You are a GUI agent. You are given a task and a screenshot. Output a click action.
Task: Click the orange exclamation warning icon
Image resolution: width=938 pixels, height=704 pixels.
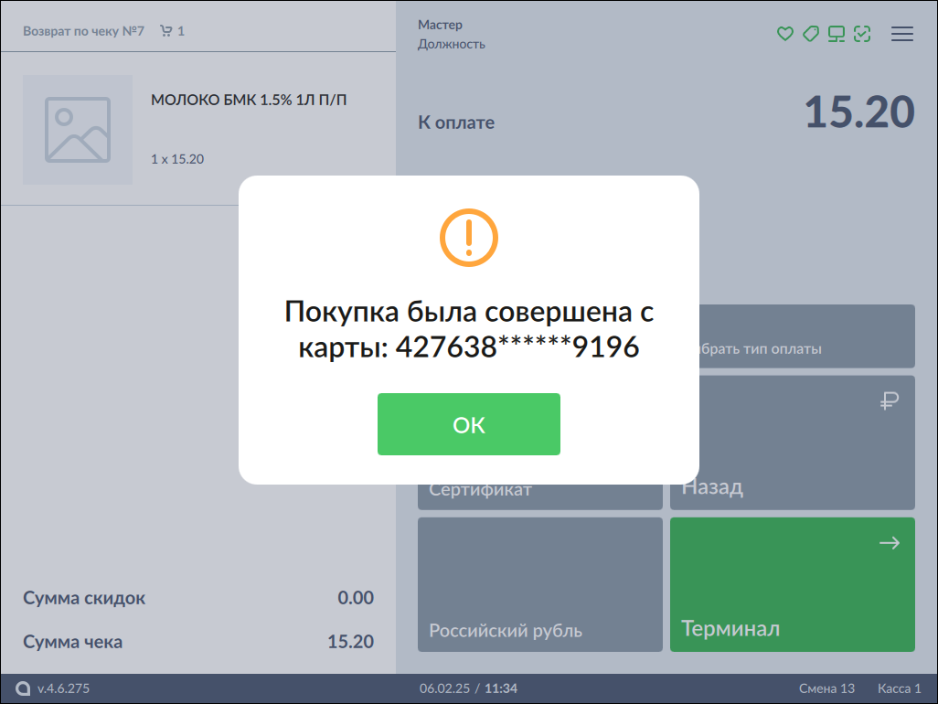(468, 238)
